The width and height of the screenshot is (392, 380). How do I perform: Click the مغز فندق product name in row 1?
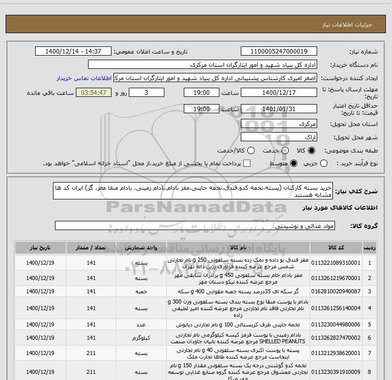238,263
